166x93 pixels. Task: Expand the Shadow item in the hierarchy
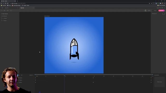[2, 16]
